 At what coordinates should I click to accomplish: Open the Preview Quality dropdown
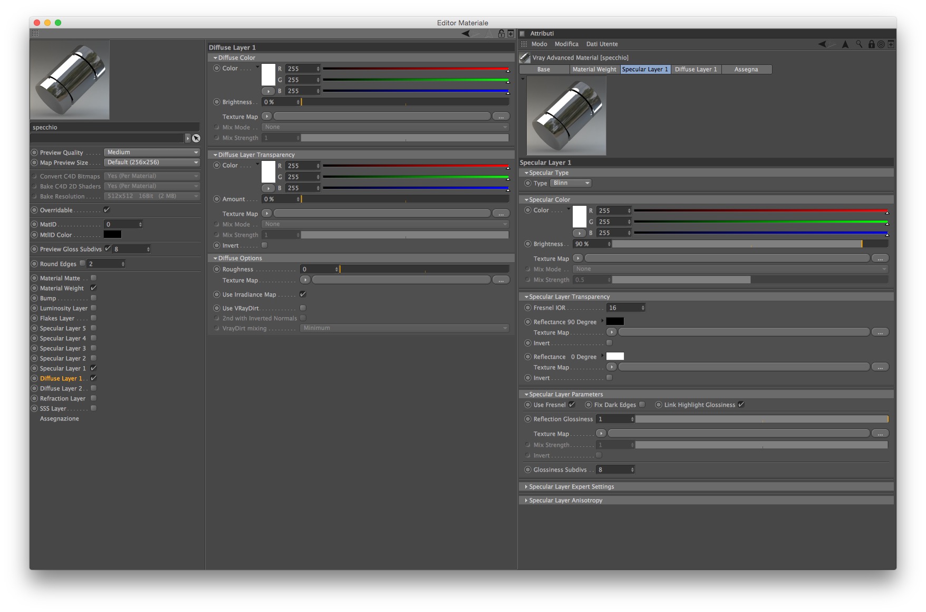[x=152, y=152]
